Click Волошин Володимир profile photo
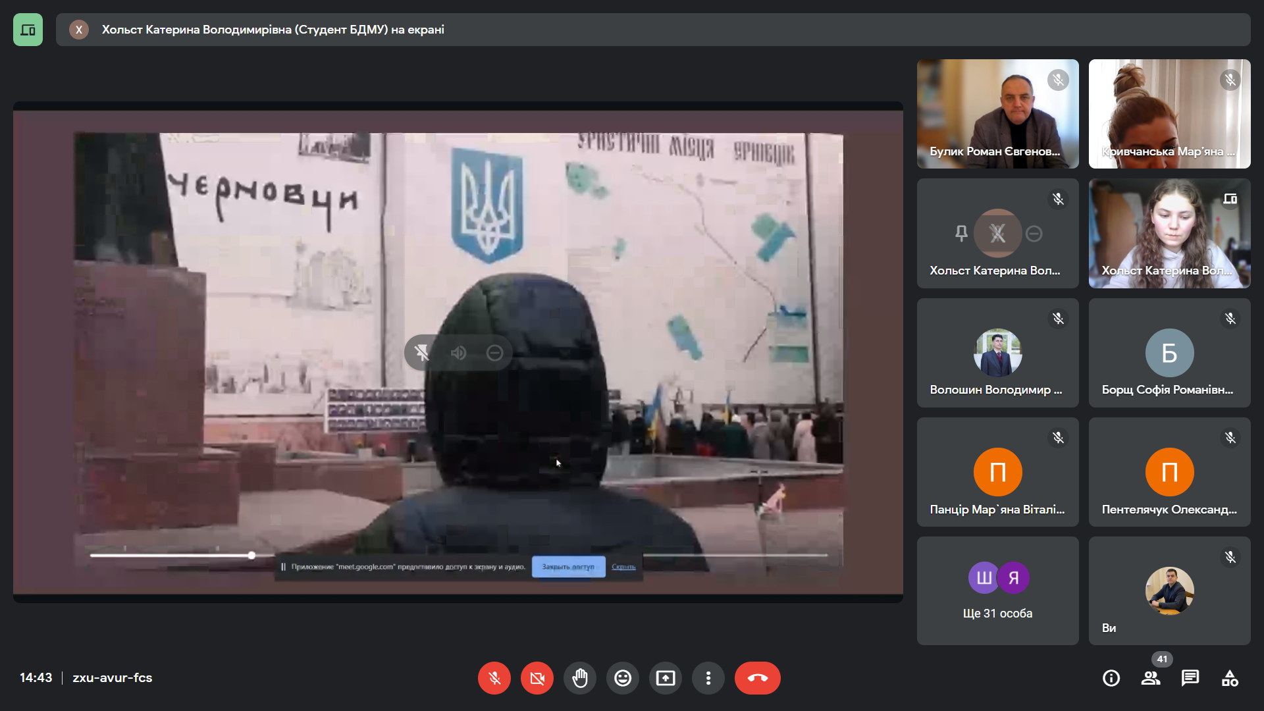Screen dimensions: 1264x711 998,353
